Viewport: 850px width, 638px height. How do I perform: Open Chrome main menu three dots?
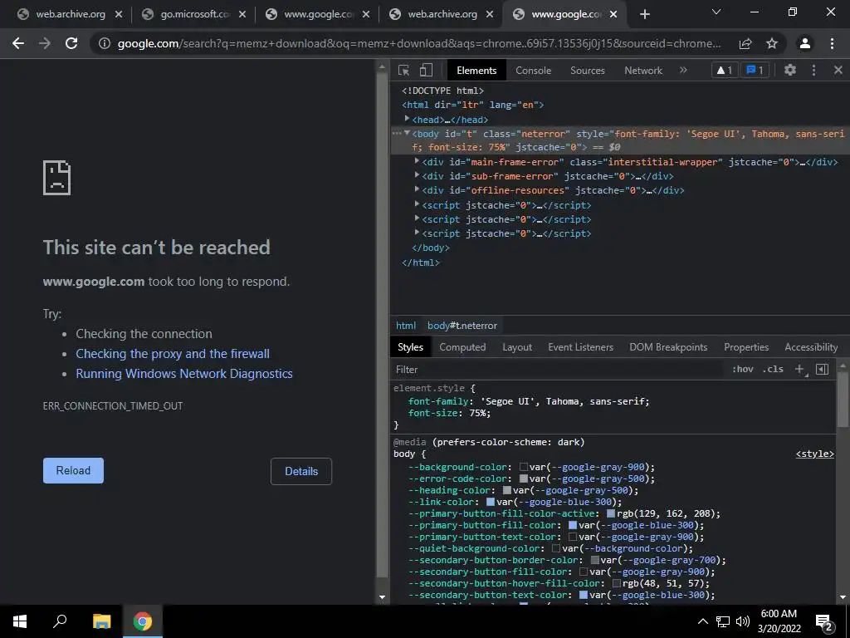[x=832, y=43]
